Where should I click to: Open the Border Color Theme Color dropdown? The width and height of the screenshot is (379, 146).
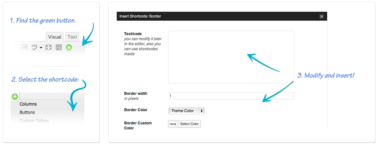(186, 111)
